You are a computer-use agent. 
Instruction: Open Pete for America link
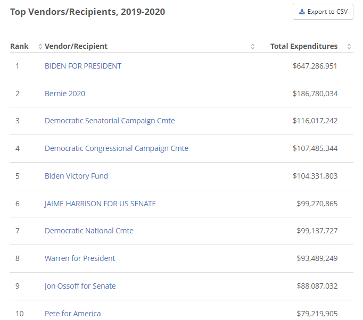73,314
